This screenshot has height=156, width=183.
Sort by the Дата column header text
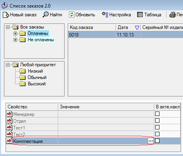[123, 27]
